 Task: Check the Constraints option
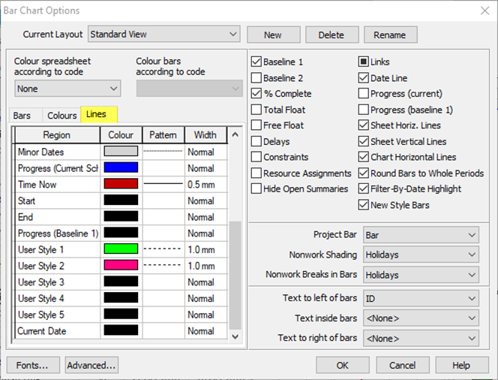point(256,157)
